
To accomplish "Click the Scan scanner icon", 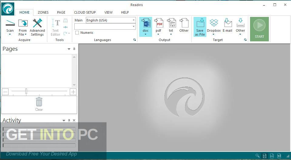I will [x=10, y=23].
